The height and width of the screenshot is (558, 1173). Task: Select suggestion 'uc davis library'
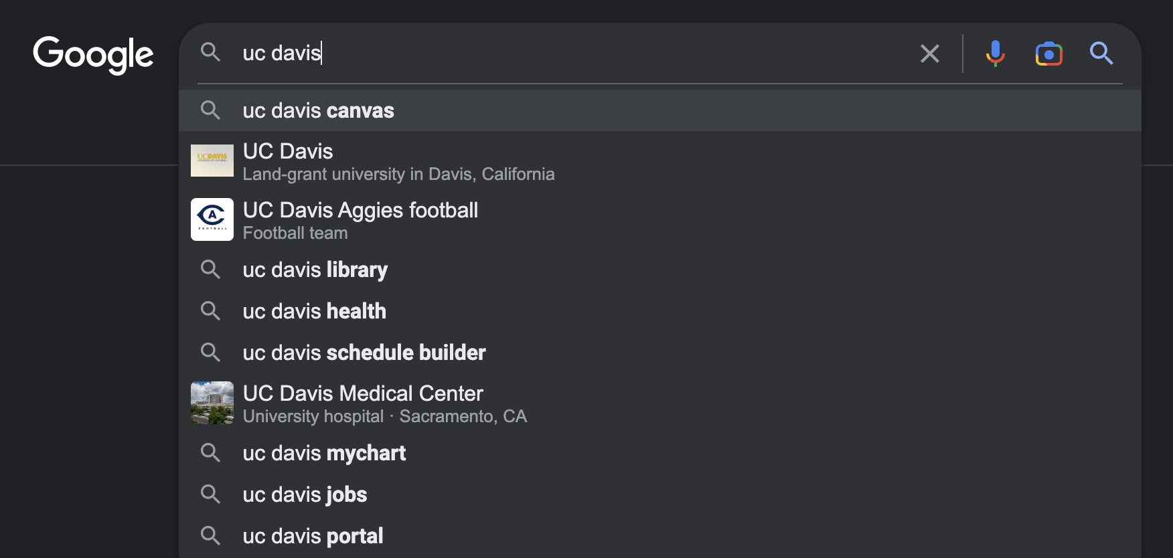(x=660, y=270)
